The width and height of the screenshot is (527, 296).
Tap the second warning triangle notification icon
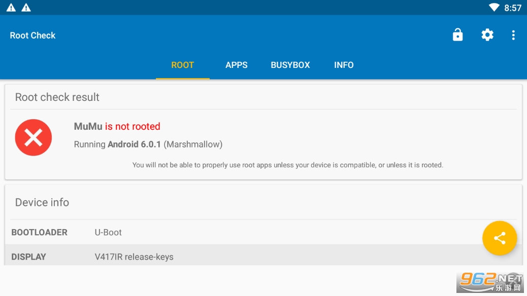point(26,8)
